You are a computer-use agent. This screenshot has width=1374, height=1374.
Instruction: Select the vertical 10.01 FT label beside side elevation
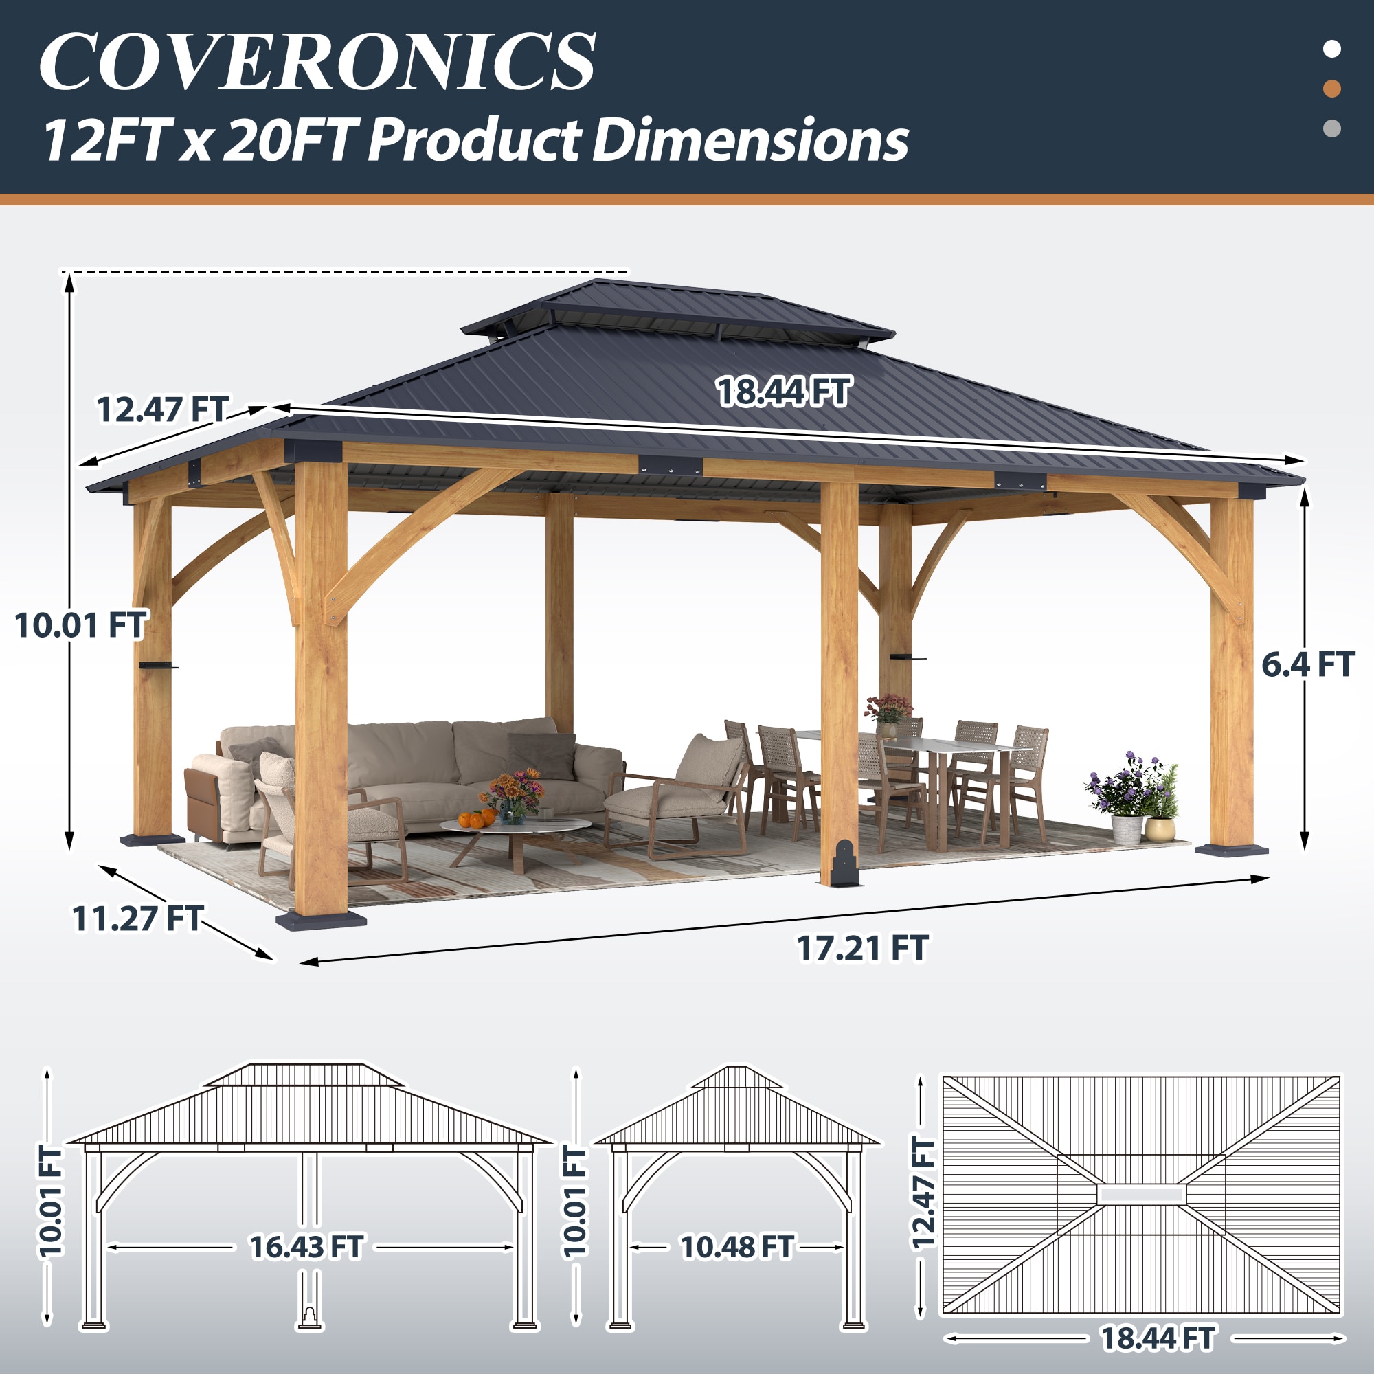(x=574, y=1203)
